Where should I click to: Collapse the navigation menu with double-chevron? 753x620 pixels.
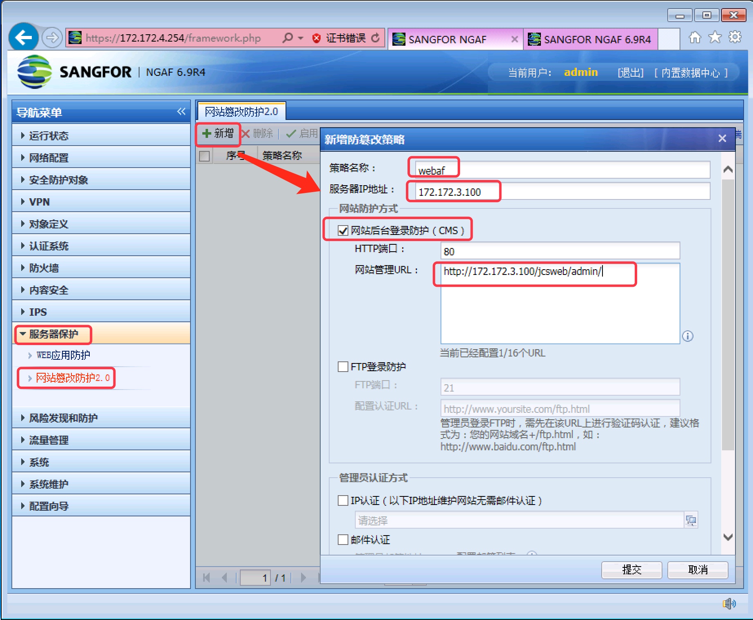[x=181, y=111]
